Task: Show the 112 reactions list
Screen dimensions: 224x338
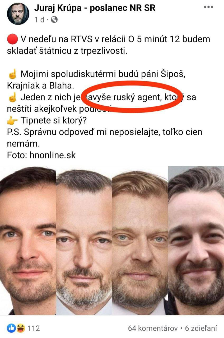Action: 34,328
